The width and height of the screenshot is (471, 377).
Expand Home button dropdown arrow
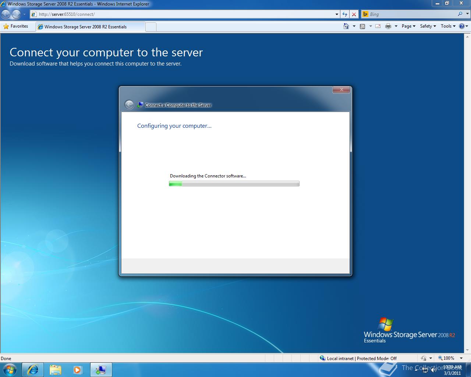tap(354, 26)
